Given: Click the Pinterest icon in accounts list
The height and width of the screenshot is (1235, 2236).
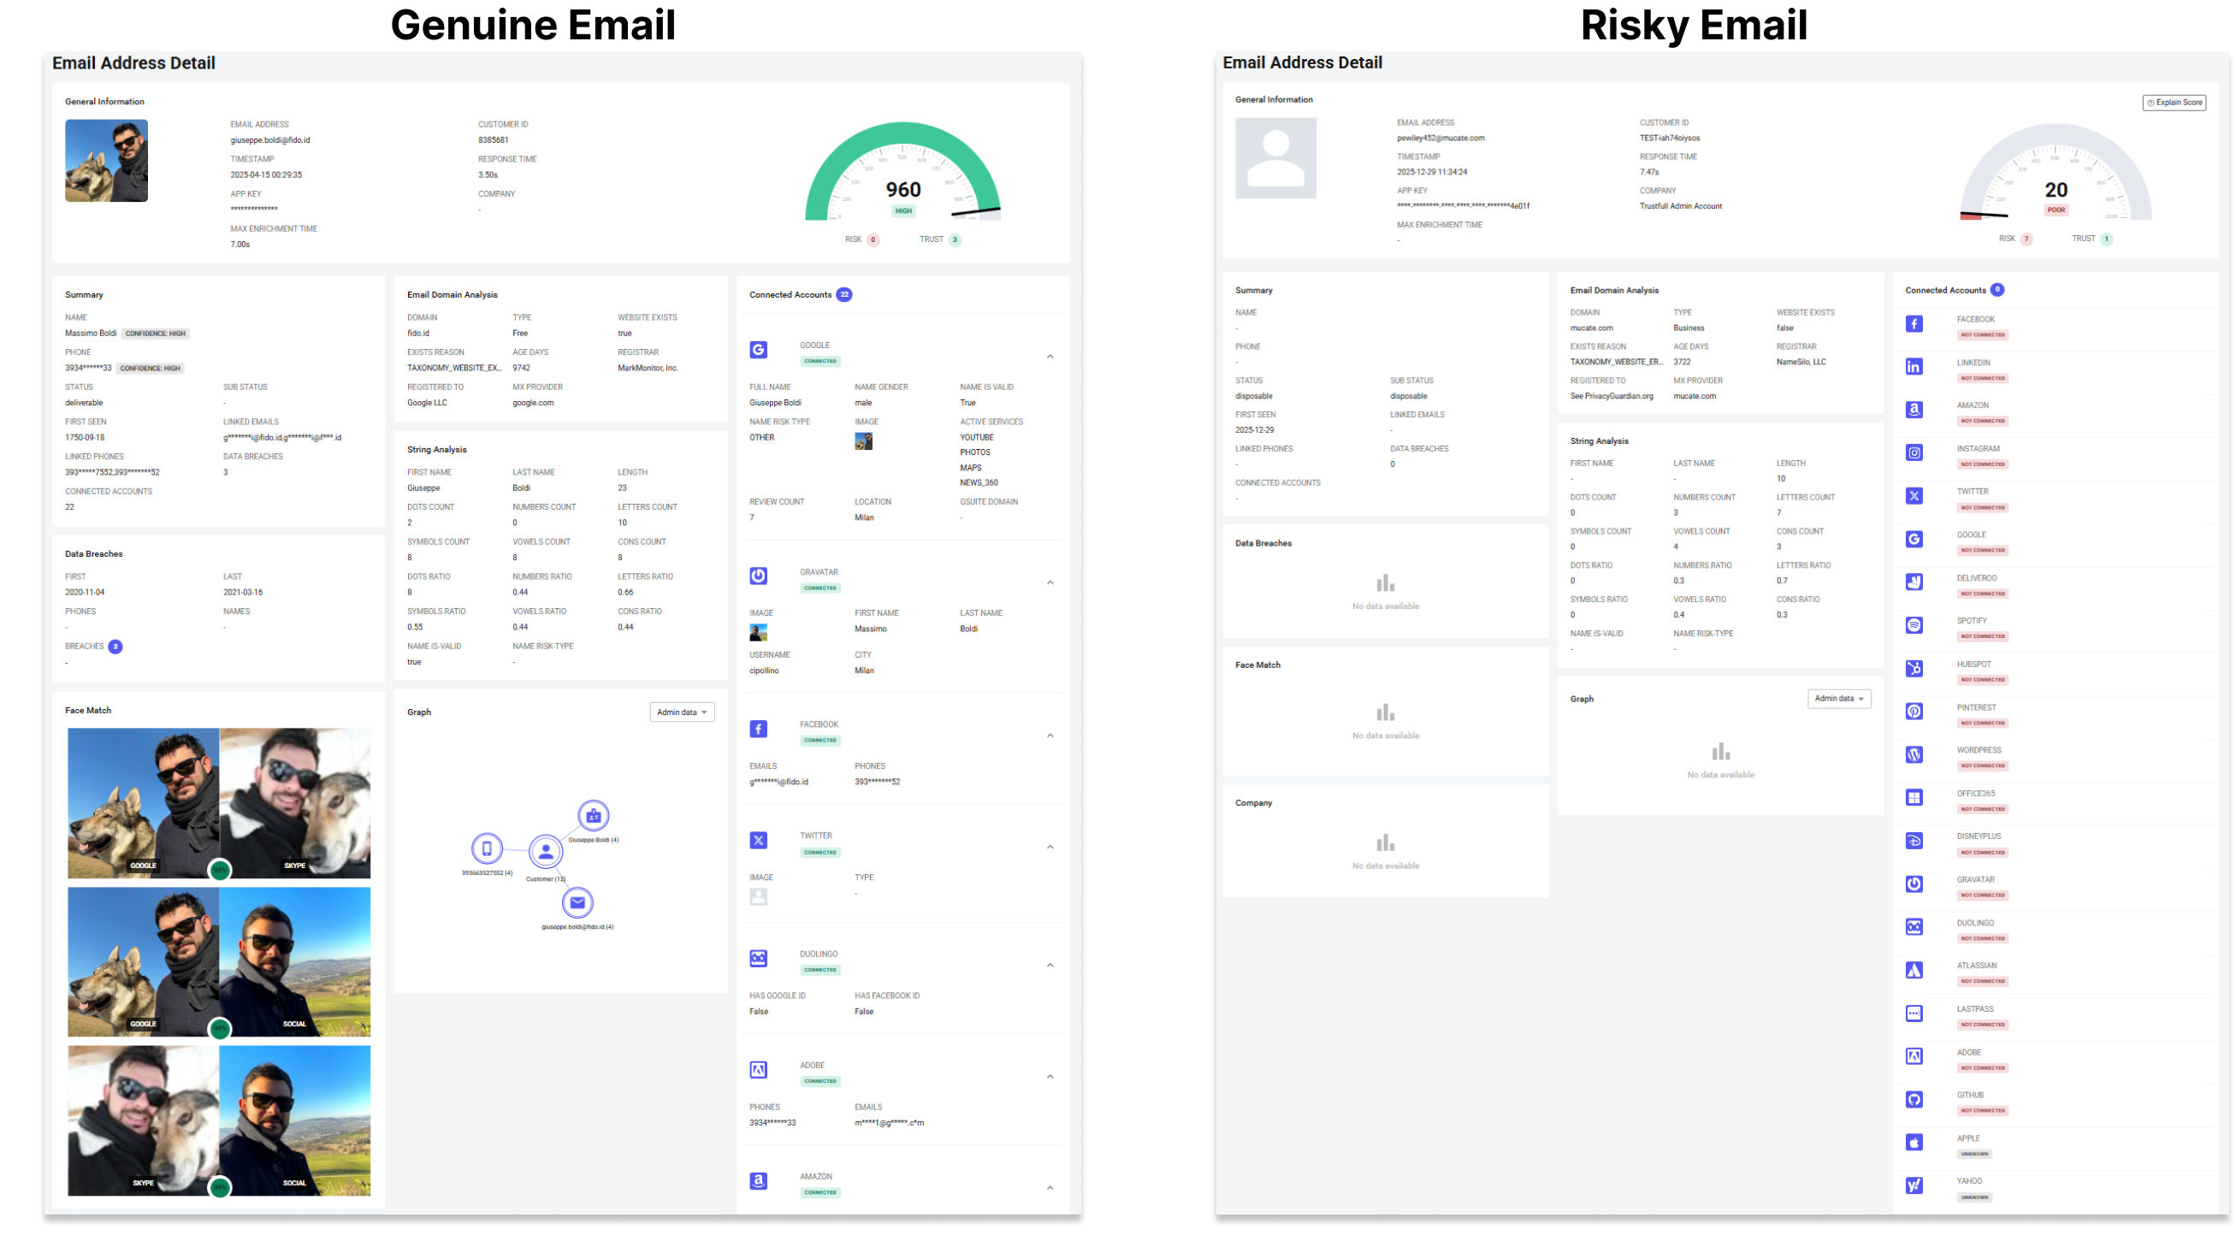Looking at the screenshot, I should (x=1914, y=712).
